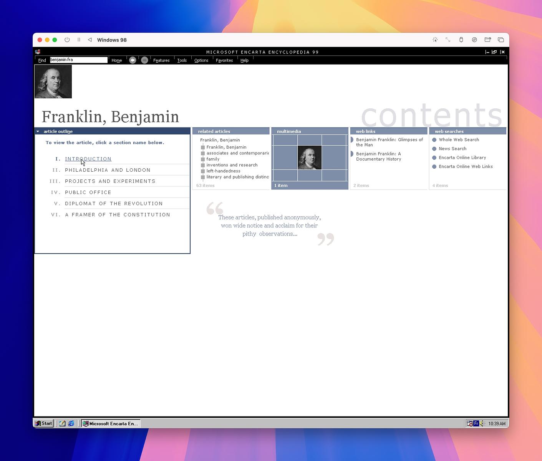542x461 pixels.
Task: Click the Encarta forward arrow button
Action: (144, 60)
